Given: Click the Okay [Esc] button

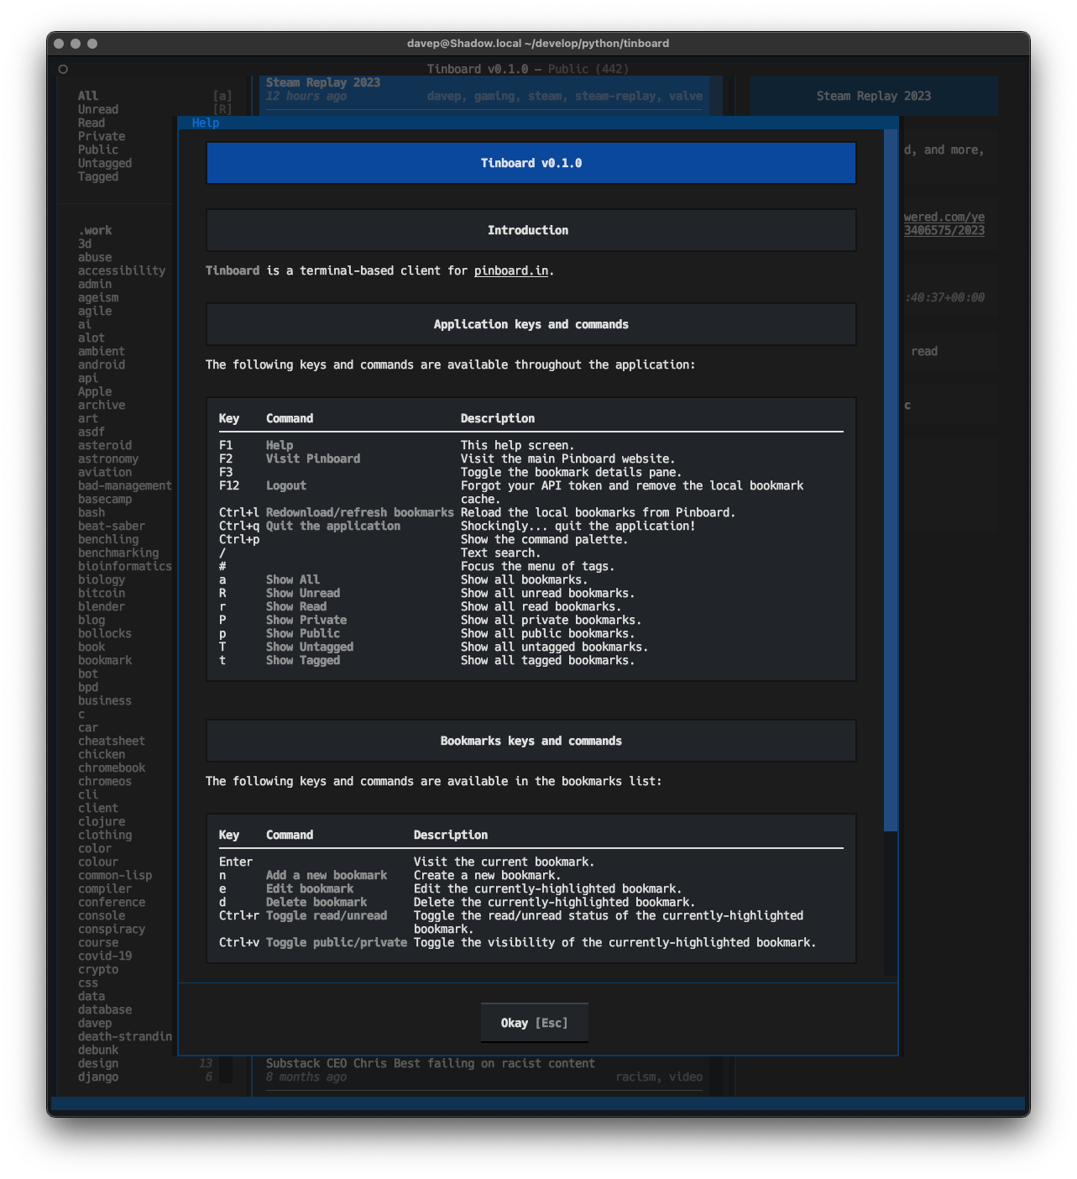Looking at the screenshot, I should pyautogui.click(x=534, y=1023).
